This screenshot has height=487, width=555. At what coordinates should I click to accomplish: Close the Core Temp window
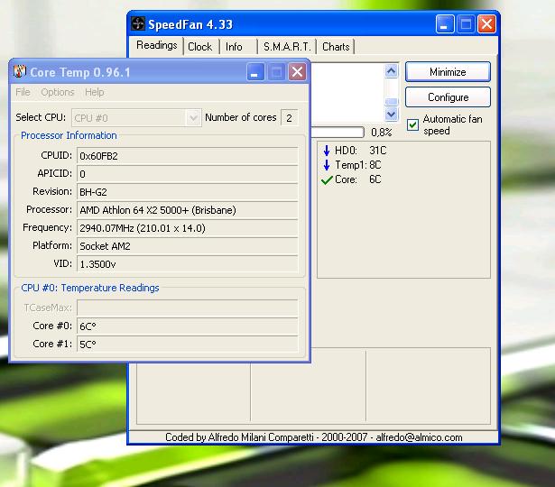297,72
